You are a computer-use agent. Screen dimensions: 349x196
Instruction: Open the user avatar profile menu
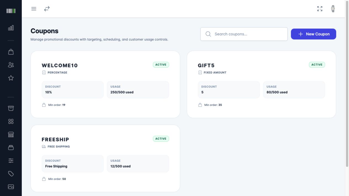point(333,9)
